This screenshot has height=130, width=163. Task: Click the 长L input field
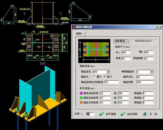(126, 52)
